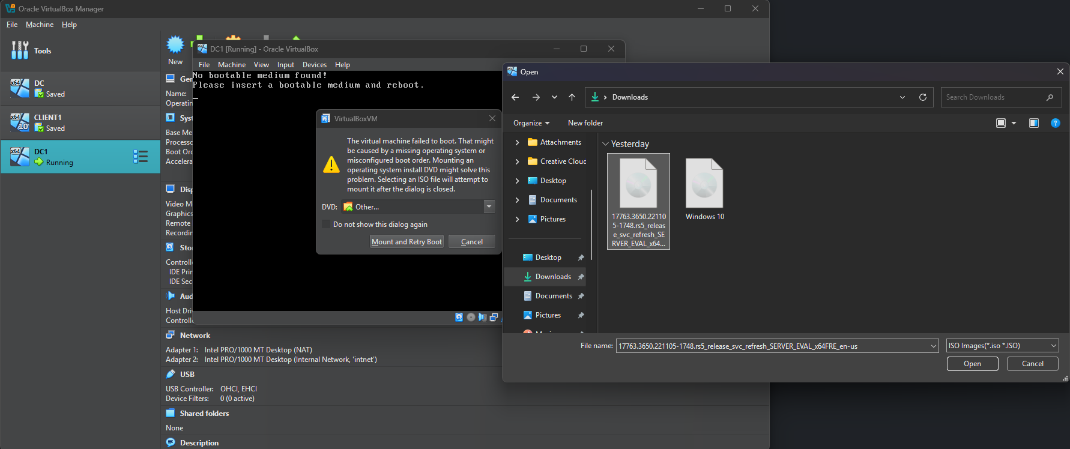Screen dimensions: 1070x449
Task: Expand the Documents tree node
Action: coord(517,200)
